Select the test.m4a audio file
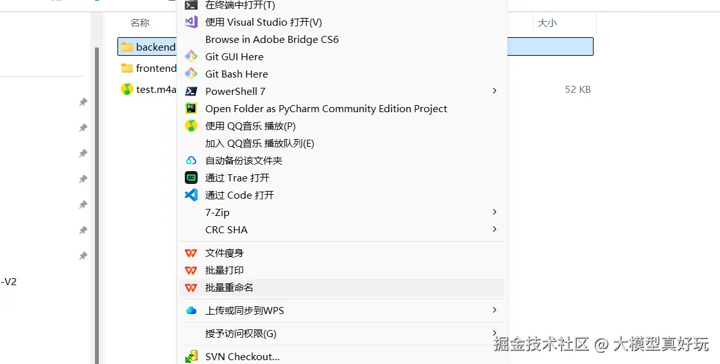This screenshot has width=720, height=364. 155,89
